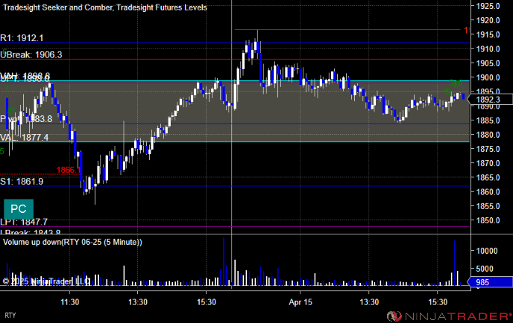Select the VAL: 1877.4 label
The width and height of the screenshot is (513, 323).
click(x=24, y=137)
